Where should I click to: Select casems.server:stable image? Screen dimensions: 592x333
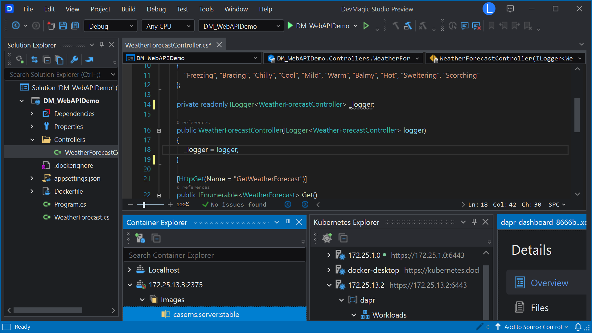tap(215, 314)
